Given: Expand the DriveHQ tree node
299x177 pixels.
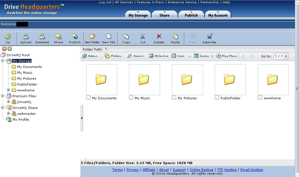Looking at the screenshot, I should click(x=8, y=102).
